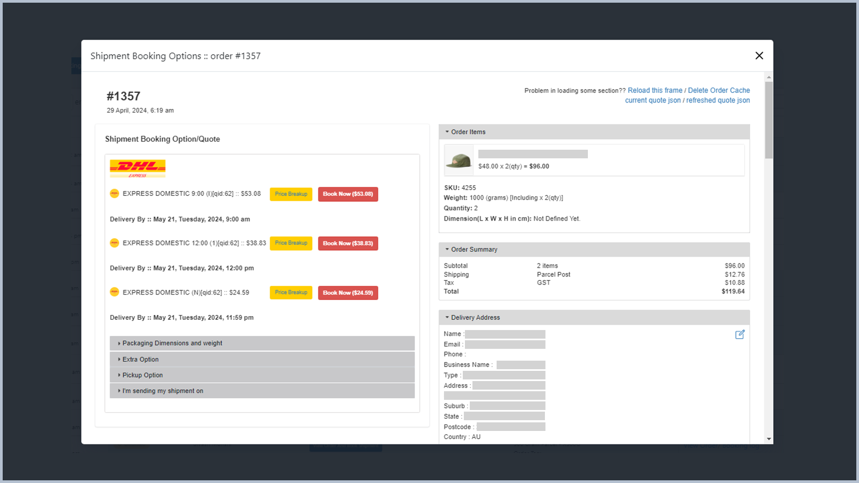859x483 pixels.
Task: Click the DHL icon beside EXPRESS DOMESTIC 12:00
Action: click(114, 243)
